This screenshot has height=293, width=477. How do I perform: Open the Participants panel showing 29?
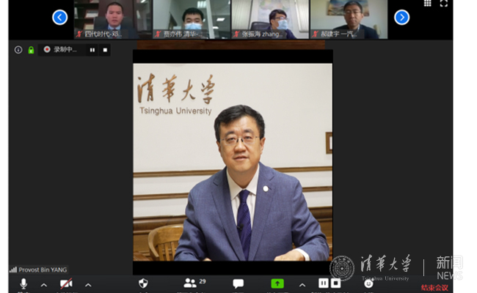[x=192, y=283]
